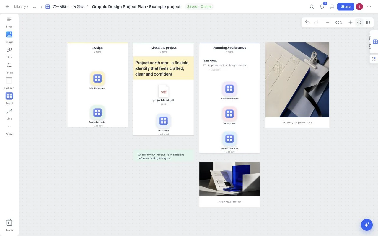The image size is (378, 236).
Task: Select the To-do tool in the sidebar
Action: (9, 68)
